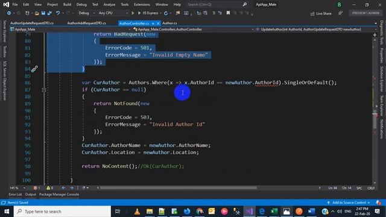Click the PREVIEW | ADMIN badge

pyautogui.click(x=365, y=13)
